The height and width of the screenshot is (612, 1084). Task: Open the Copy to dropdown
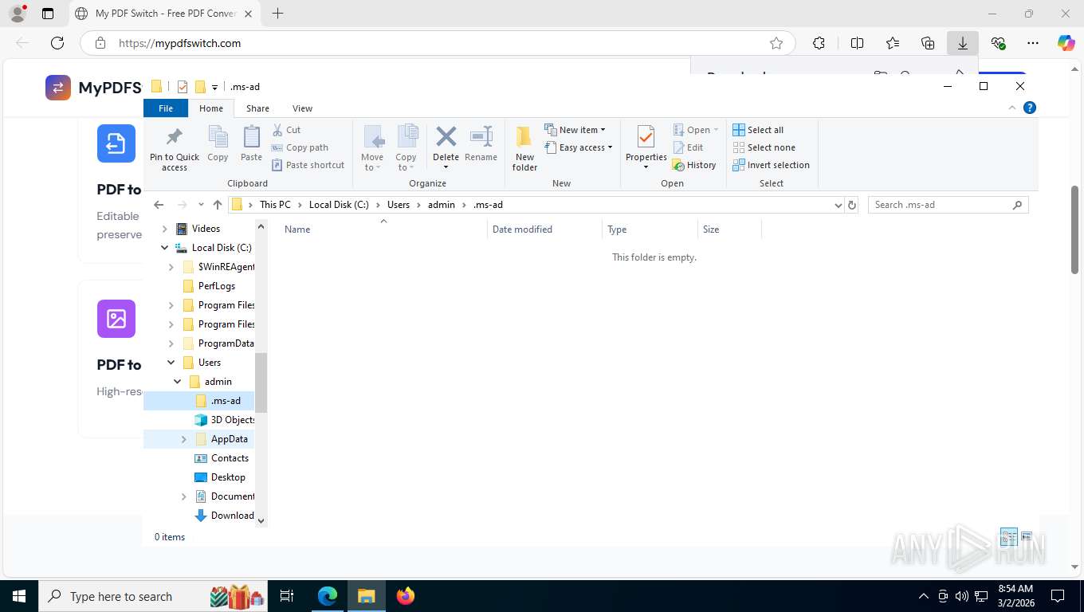(406, 148)
